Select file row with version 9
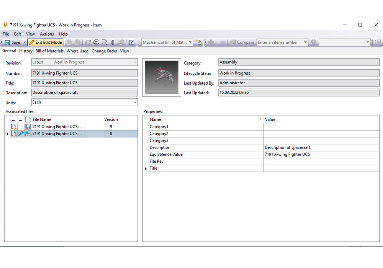Image resolution: width=383 pixels, height=268 pixels. click(74, 127)
